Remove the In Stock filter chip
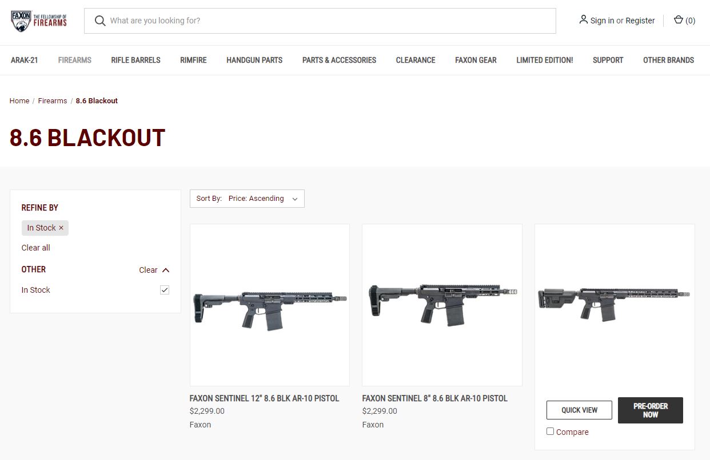Image resolution: width=710 pixels, height=460 pixels. [61, 228]
